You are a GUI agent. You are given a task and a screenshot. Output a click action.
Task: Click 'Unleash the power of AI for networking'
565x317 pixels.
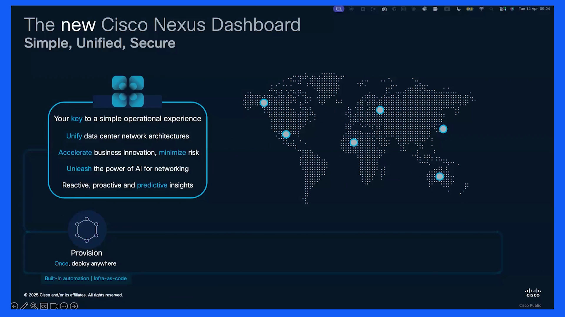coord(127,169)
